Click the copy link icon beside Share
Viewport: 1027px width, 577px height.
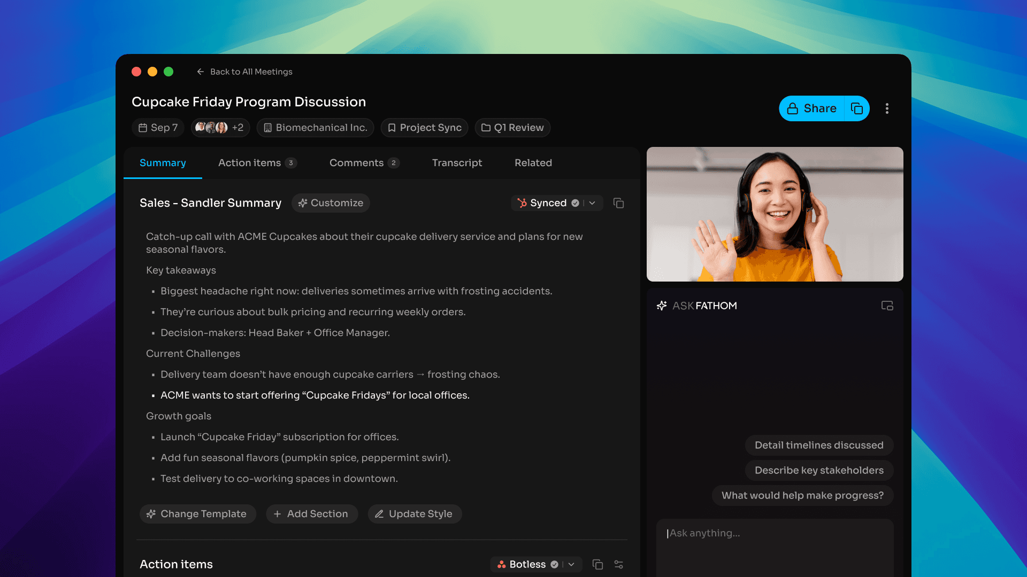point(856,108)
